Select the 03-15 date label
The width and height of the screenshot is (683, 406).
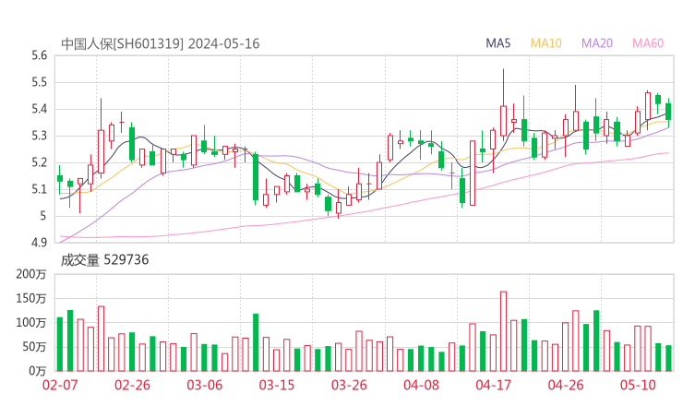pos(277,385)
